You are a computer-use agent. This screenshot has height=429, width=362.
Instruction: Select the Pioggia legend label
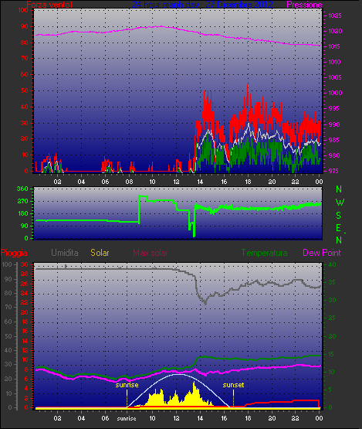point(14,253)
